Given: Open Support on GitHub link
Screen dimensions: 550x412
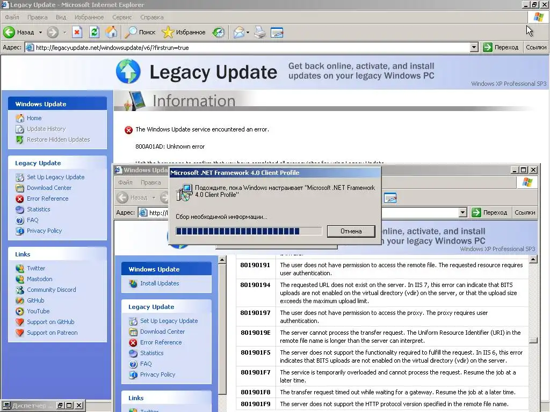Looking at the screenshot, I should point(50,322).
